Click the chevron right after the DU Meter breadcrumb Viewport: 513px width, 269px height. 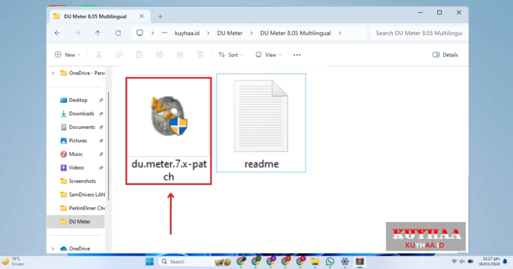251,33
